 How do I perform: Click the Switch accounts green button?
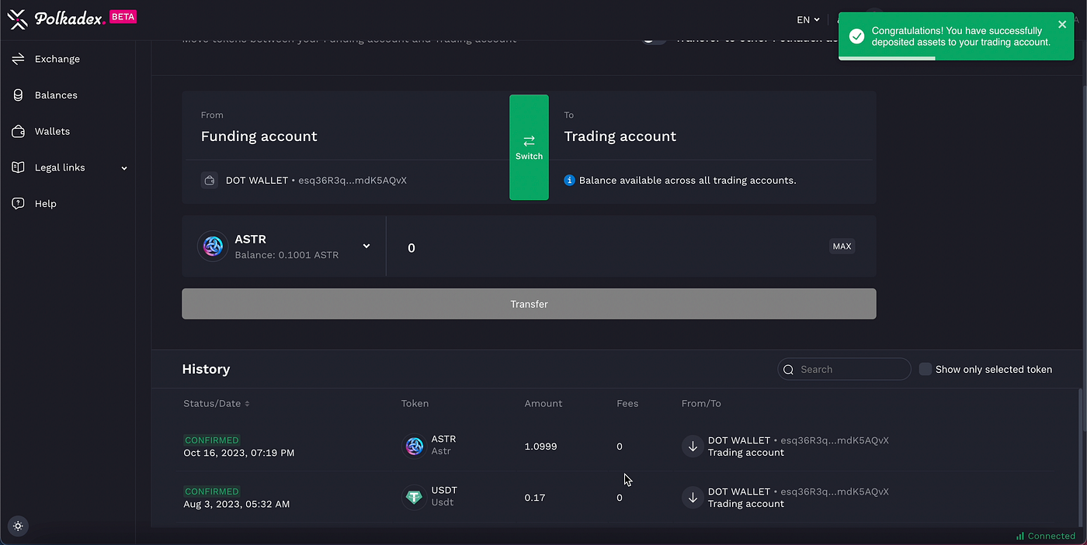529,147
